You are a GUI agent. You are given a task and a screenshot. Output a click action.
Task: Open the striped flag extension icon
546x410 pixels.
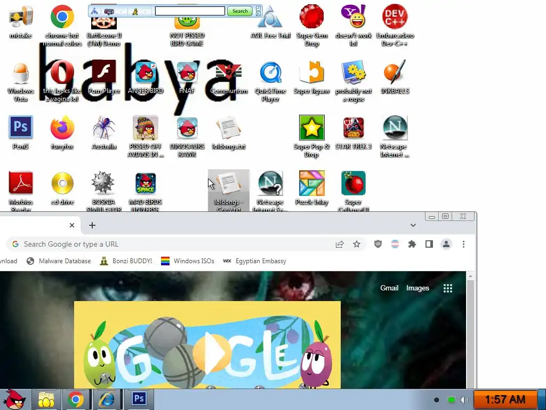click(x=395, y=244)
